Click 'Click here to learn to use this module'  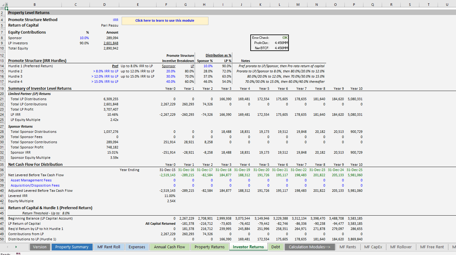pos(165,21)
